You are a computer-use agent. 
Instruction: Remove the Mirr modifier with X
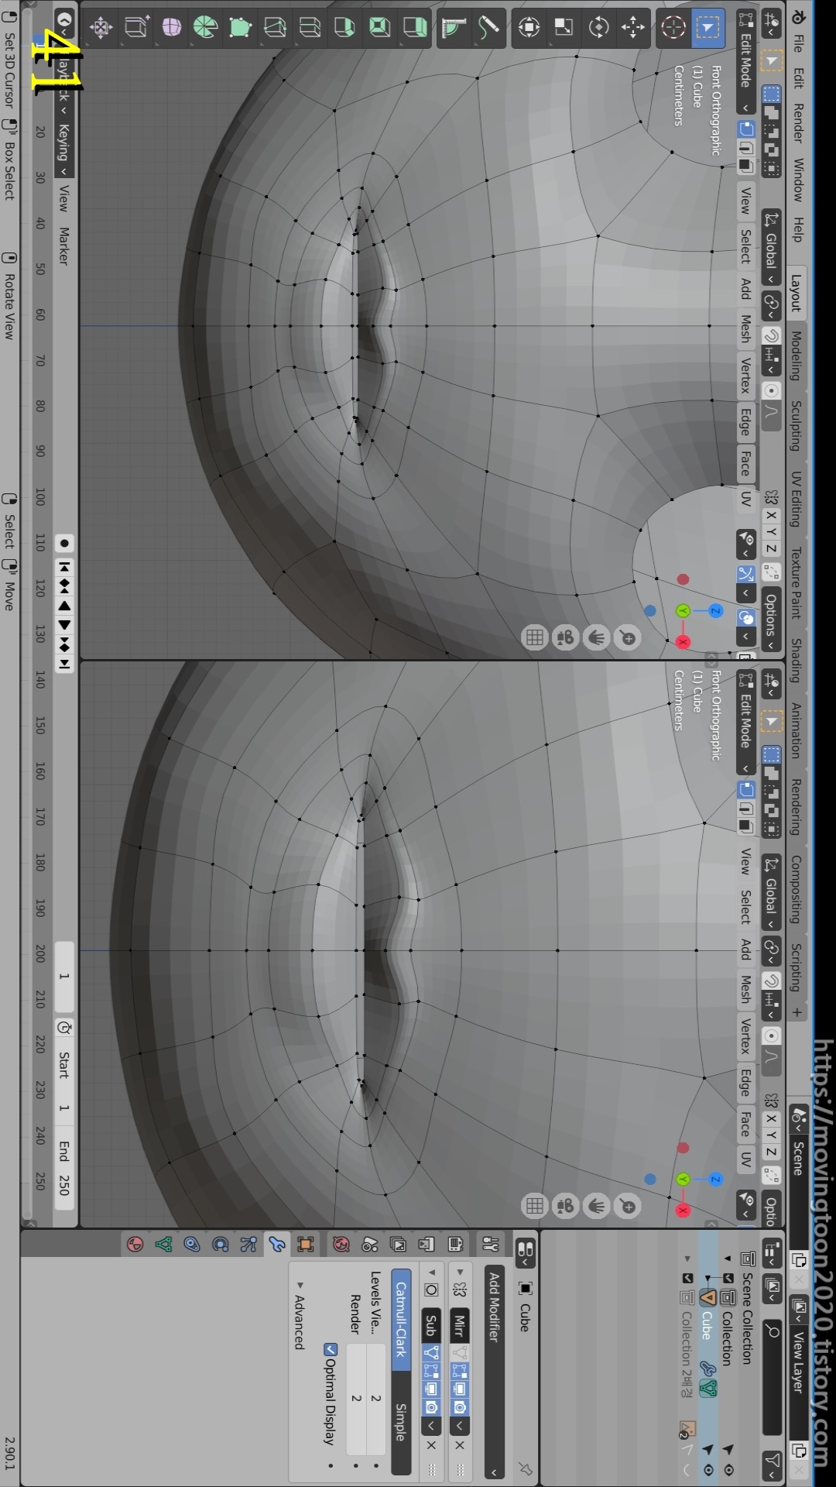coord(460,1445)
